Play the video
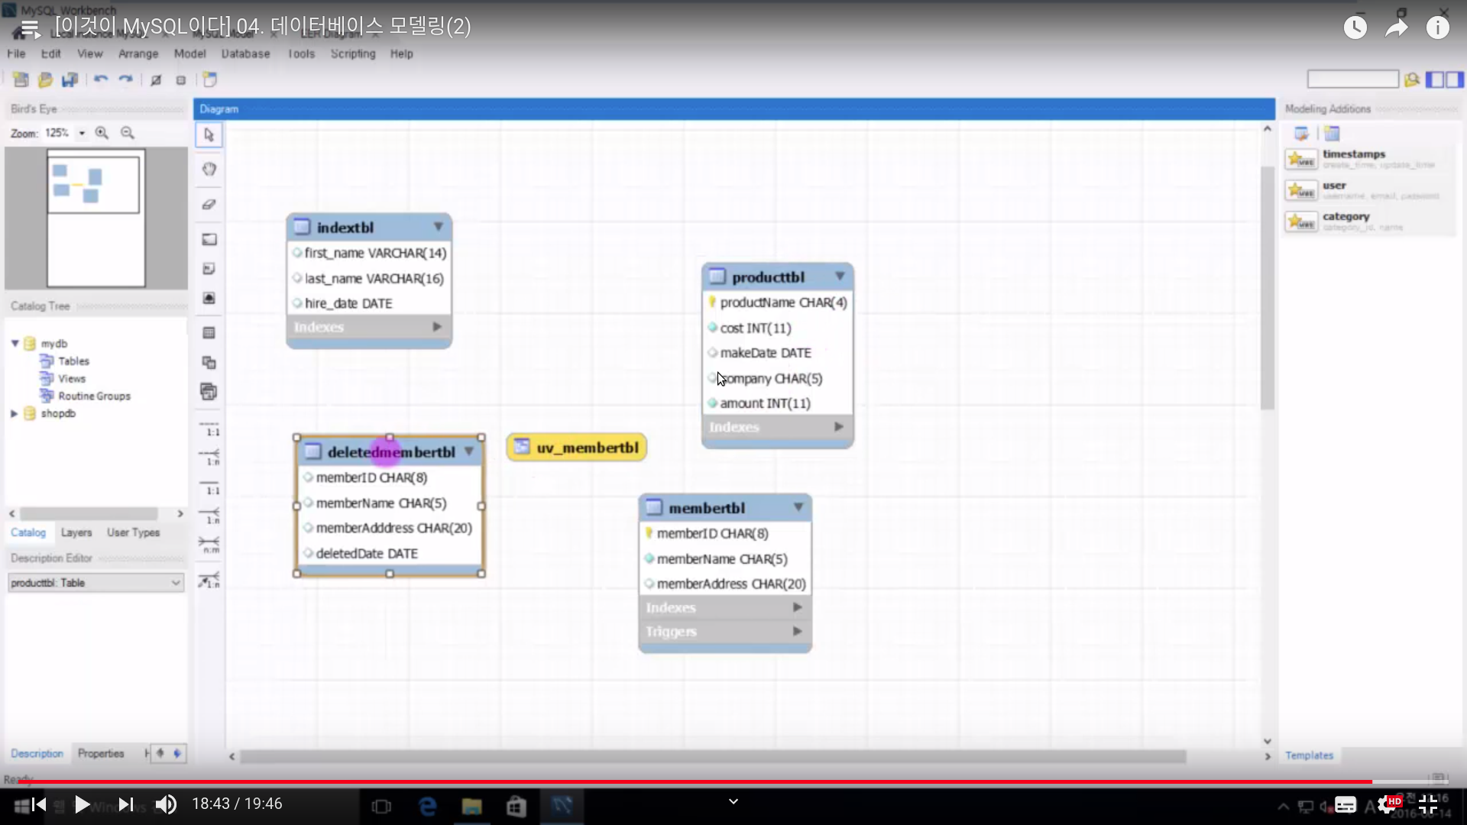This screenshot has width=1467, height=825. [82, 804]
